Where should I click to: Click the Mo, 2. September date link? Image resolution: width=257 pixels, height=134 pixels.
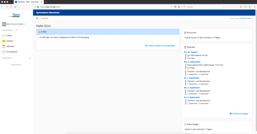(x=192, y=62)
